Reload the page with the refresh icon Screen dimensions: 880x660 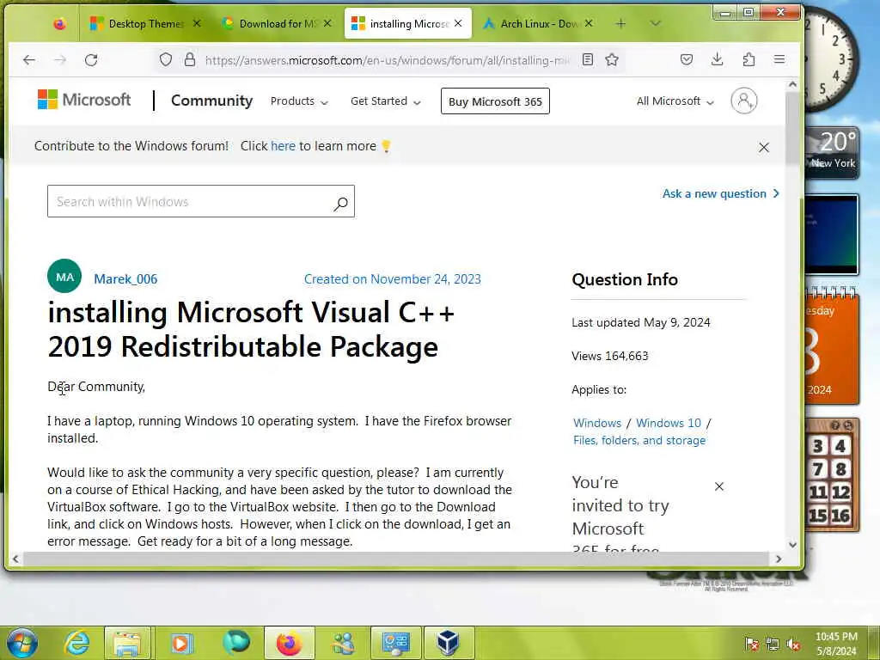coord(91,59)
